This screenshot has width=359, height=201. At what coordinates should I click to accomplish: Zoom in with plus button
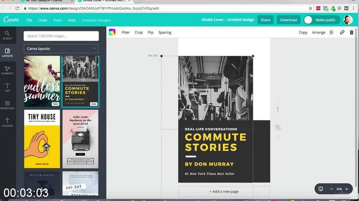346,189
